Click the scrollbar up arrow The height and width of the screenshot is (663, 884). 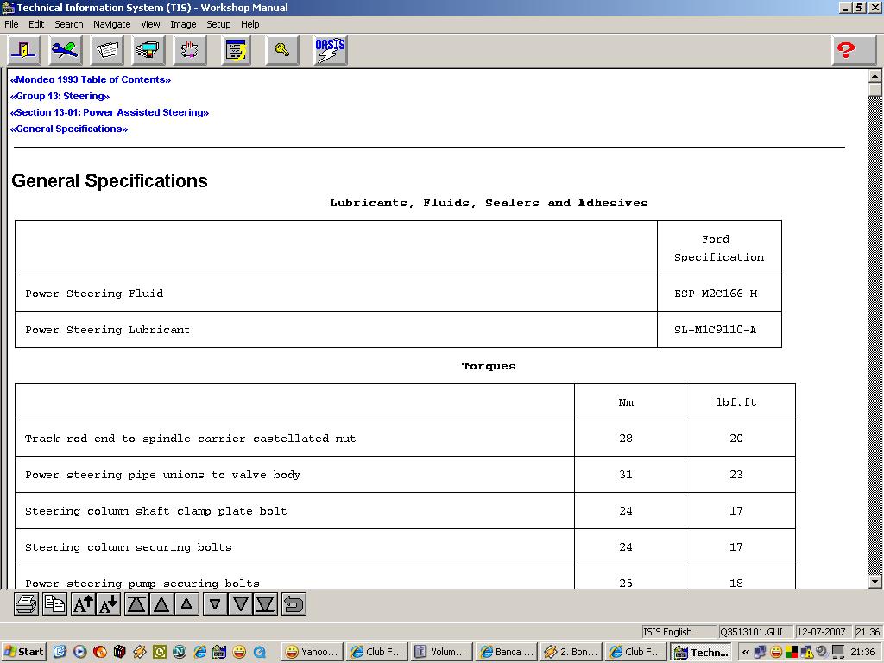[x=875, y=76]
